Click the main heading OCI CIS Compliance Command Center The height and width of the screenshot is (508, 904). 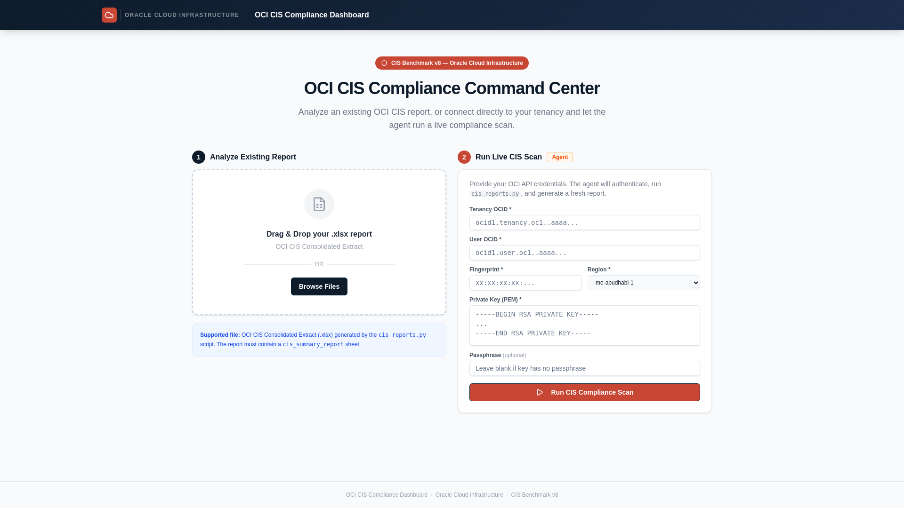click(x=452, y=88)
